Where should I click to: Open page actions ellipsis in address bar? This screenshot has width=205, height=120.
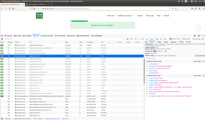point(169,9)
